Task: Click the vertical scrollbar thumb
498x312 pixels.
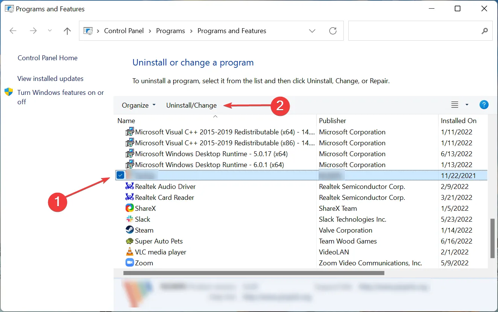Action: point(492,238)
